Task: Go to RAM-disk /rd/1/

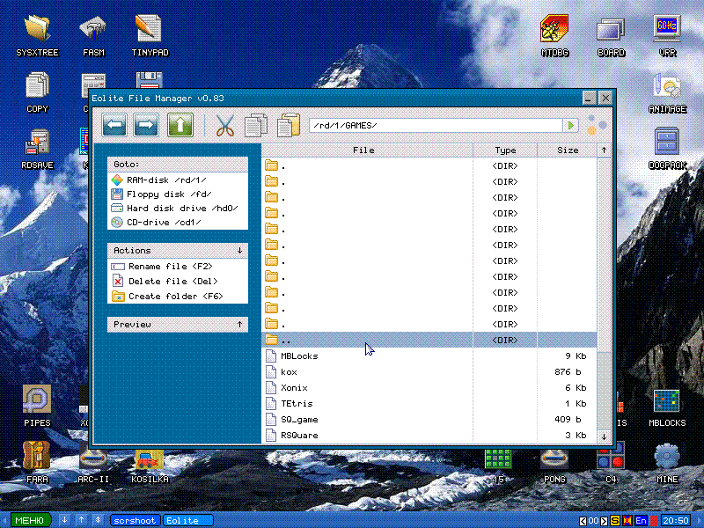Action: pos(166,180)
